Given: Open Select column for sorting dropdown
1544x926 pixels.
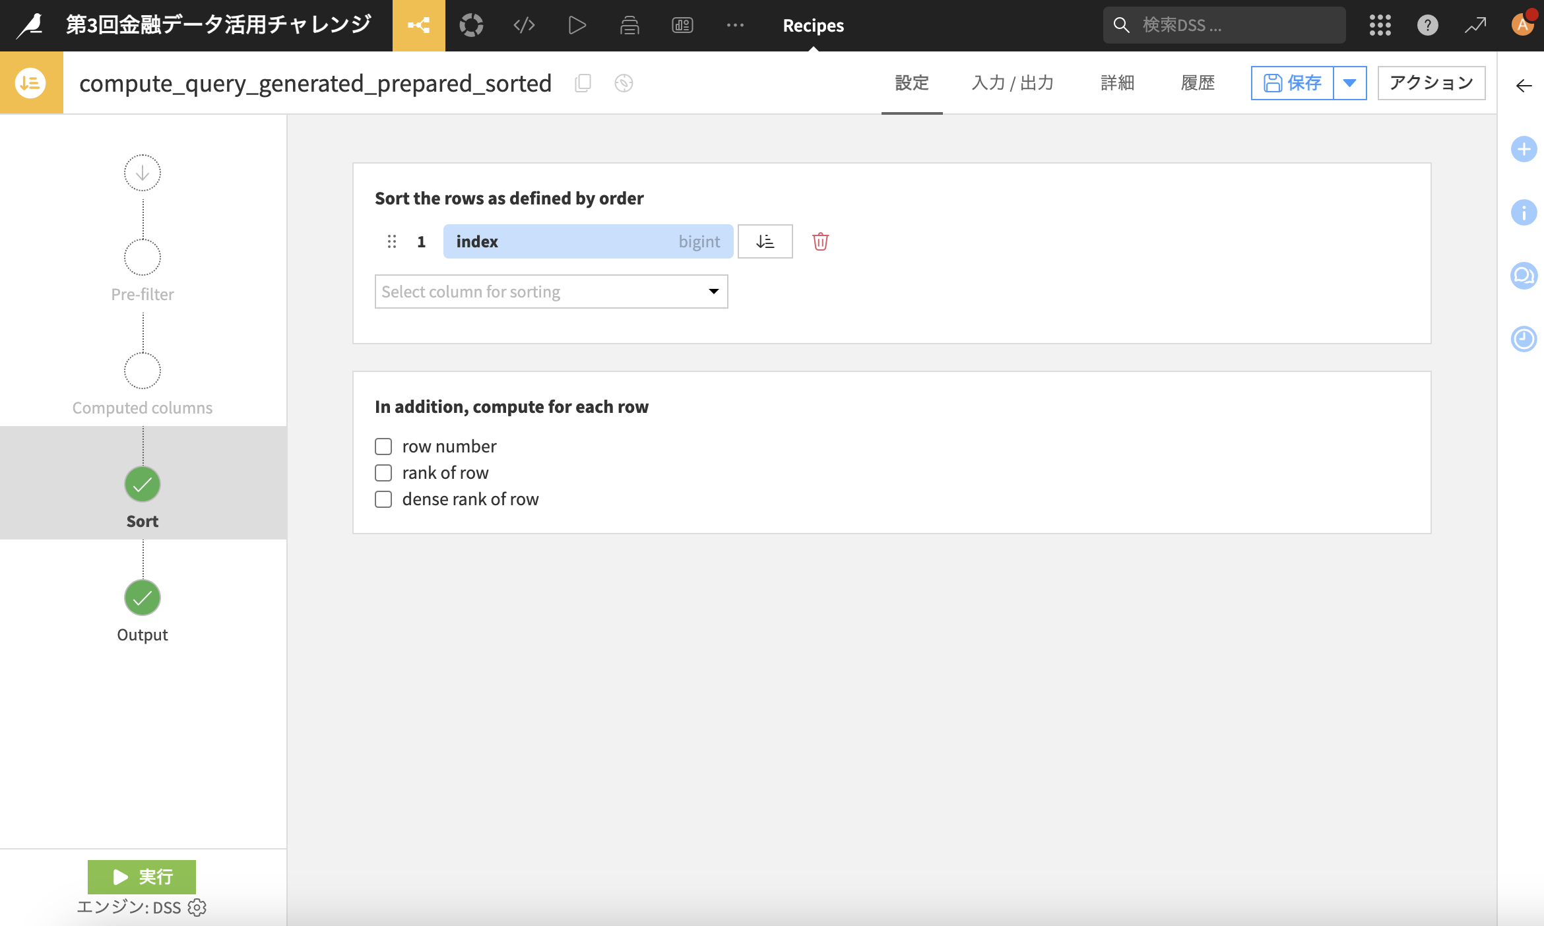Looking at the screenshot, I should coord(551,292).
